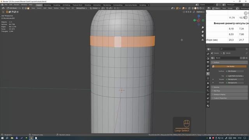
Task: Open the Object Constraints tab
Action: point(208,98)
